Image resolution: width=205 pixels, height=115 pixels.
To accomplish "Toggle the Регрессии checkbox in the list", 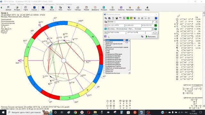I will tap(104, 72).
